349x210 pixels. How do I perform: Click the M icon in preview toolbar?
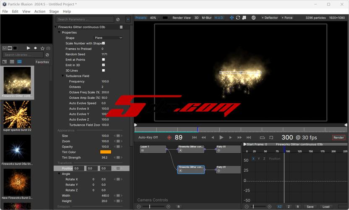click(x=5, y=48)
